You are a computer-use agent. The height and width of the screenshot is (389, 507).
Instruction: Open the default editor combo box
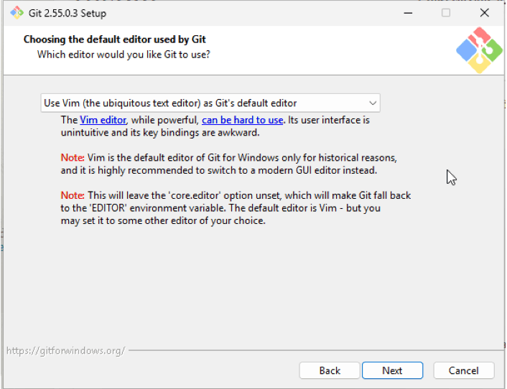210,103
